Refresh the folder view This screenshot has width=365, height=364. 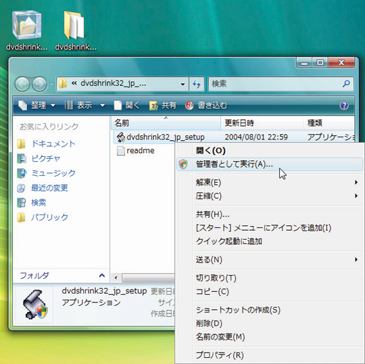click(x=197, y=84)
